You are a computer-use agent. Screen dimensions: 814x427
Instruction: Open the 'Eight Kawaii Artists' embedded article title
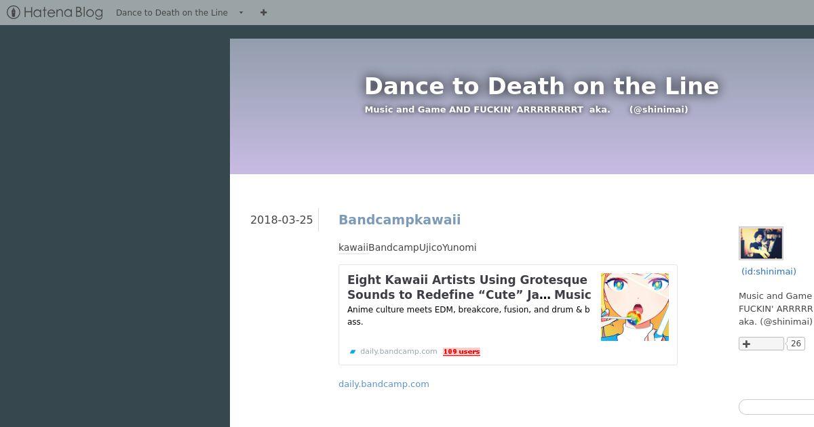click(469, 287)
